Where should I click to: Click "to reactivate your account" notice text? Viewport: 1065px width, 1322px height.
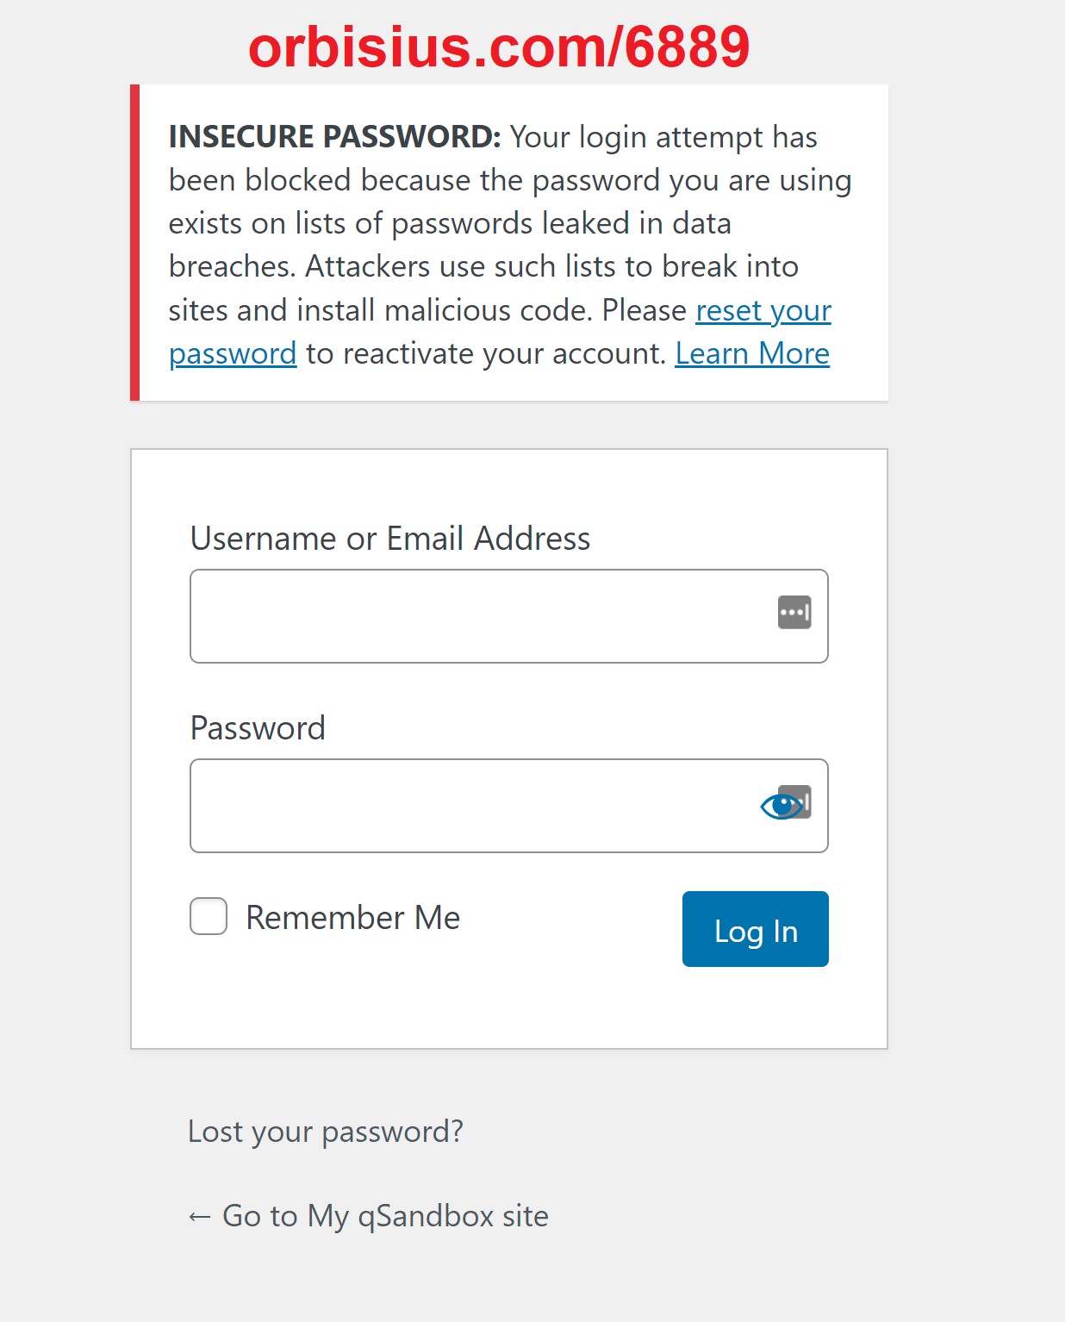click(486, 353)
